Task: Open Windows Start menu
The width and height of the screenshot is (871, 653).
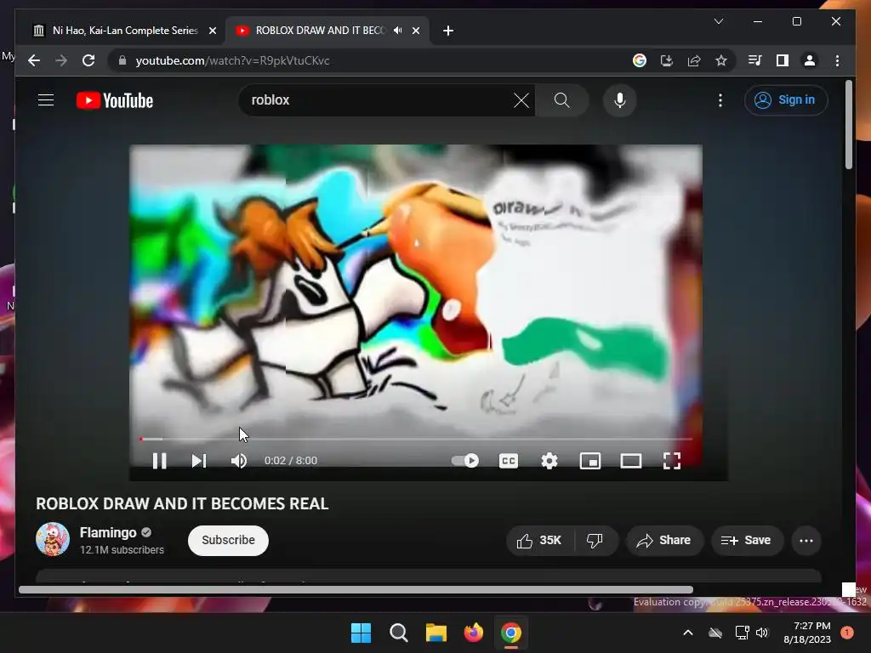Action: [361, 633]
